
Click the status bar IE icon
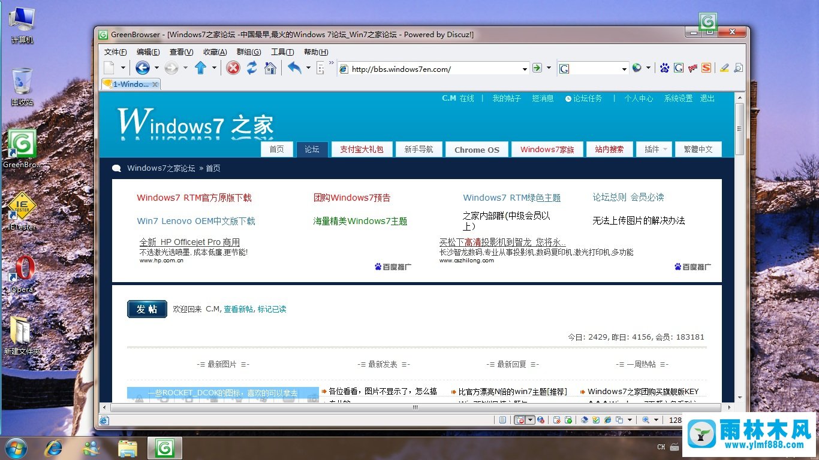coord(607,420)
